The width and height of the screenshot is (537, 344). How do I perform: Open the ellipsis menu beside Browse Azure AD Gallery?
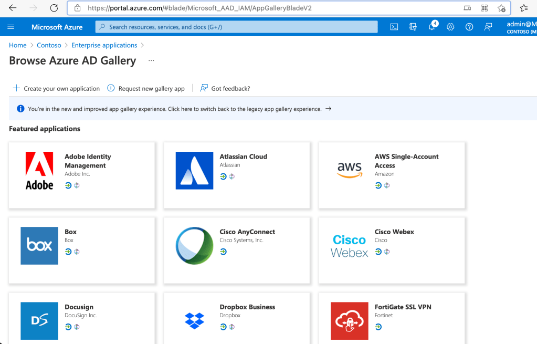[151, 61]
